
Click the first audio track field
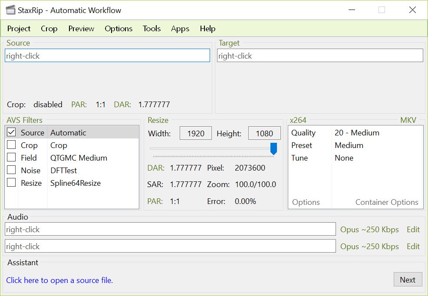point(170,229)
